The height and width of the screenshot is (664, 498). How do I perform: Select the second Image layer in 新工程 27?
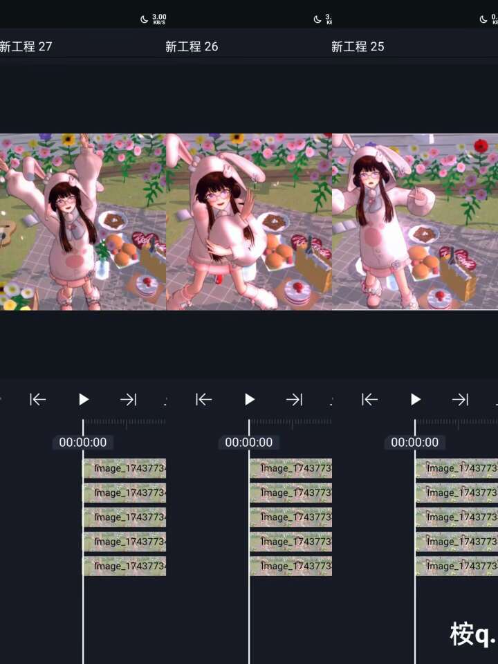point(124,493)
